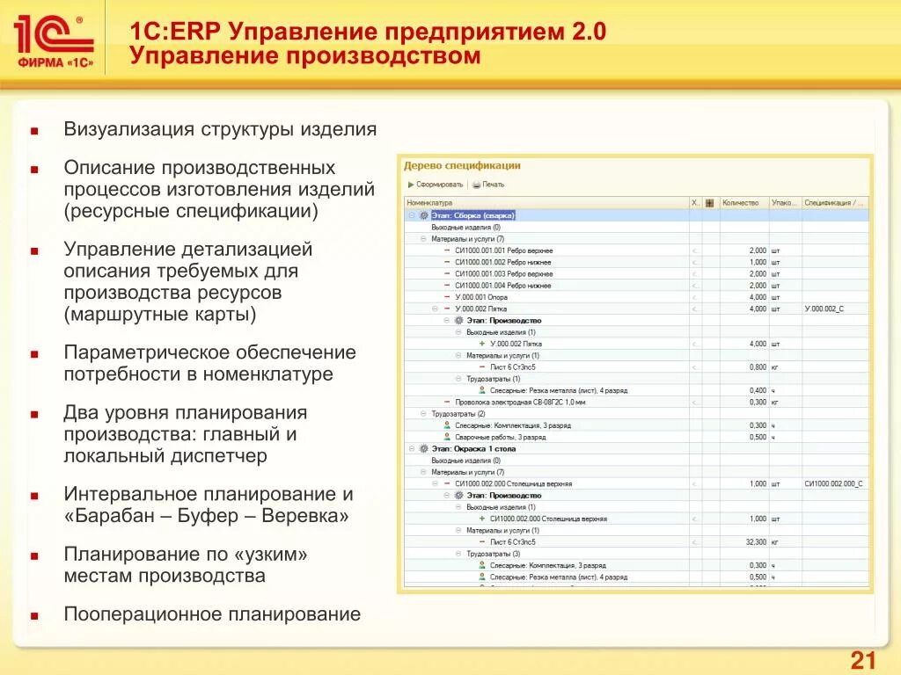Collapse У.000.002 Пятка row with specification У.000.002_С

pyautogui.click(x=435, y=308)
